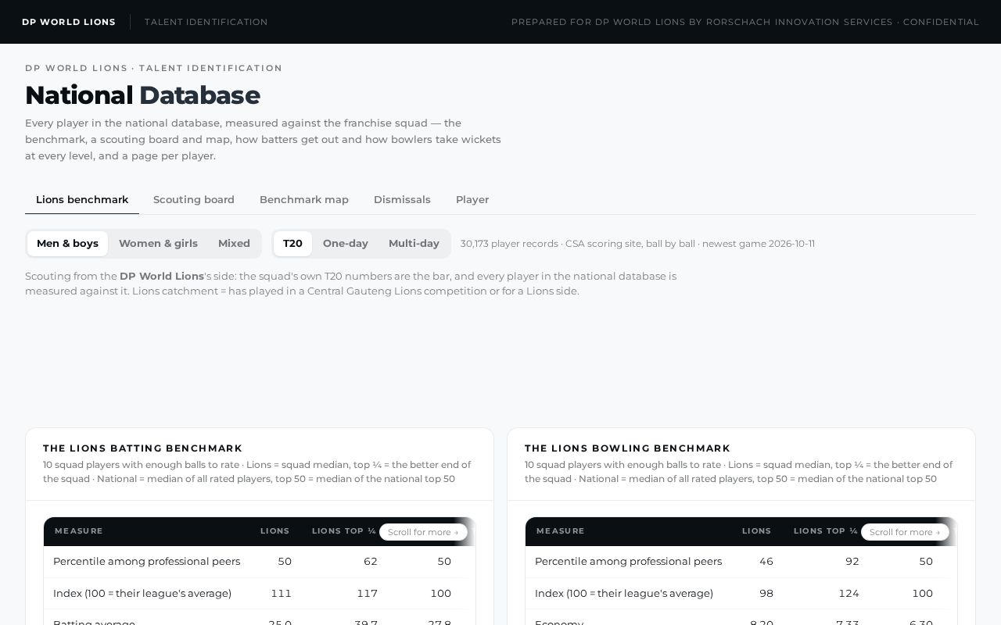The width and height of the screenshot is (1001, 625).
Task: Select the Men & boys segment
Action: [x=67, y=244]
